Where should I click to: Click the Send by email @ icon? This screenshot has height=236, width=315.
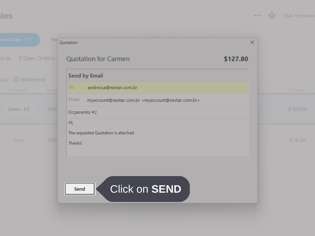click(15, 79)
